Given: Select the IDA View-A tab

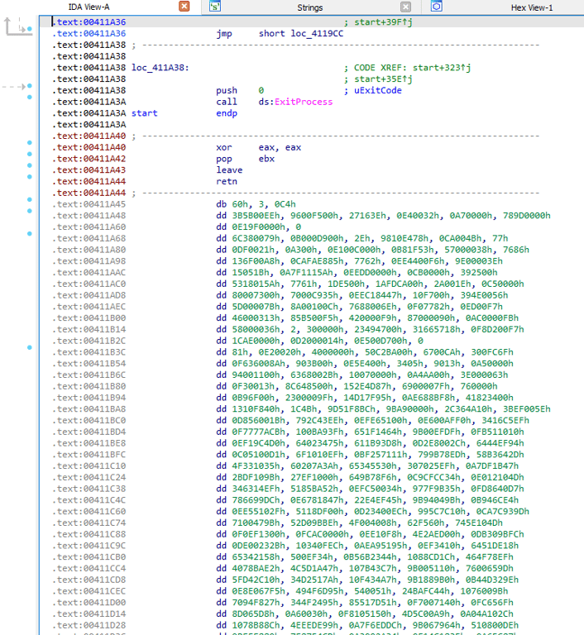Looking at the screenshot, I should coord(89,7).
